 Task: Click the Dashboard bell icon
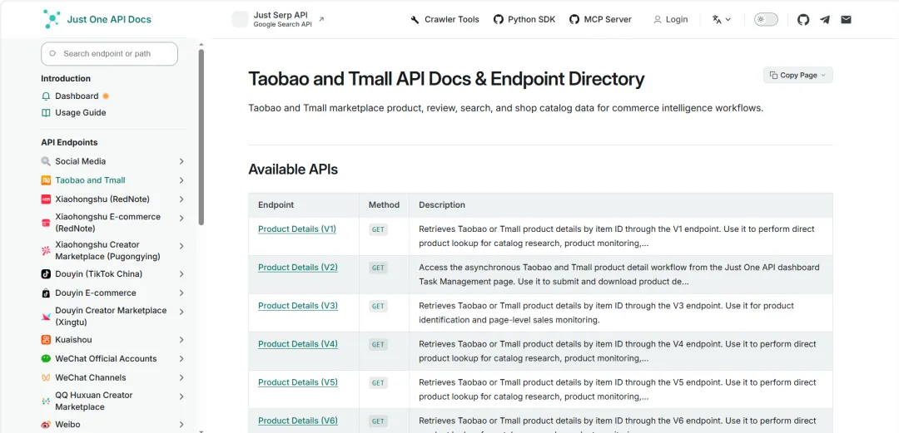point(46,96)
